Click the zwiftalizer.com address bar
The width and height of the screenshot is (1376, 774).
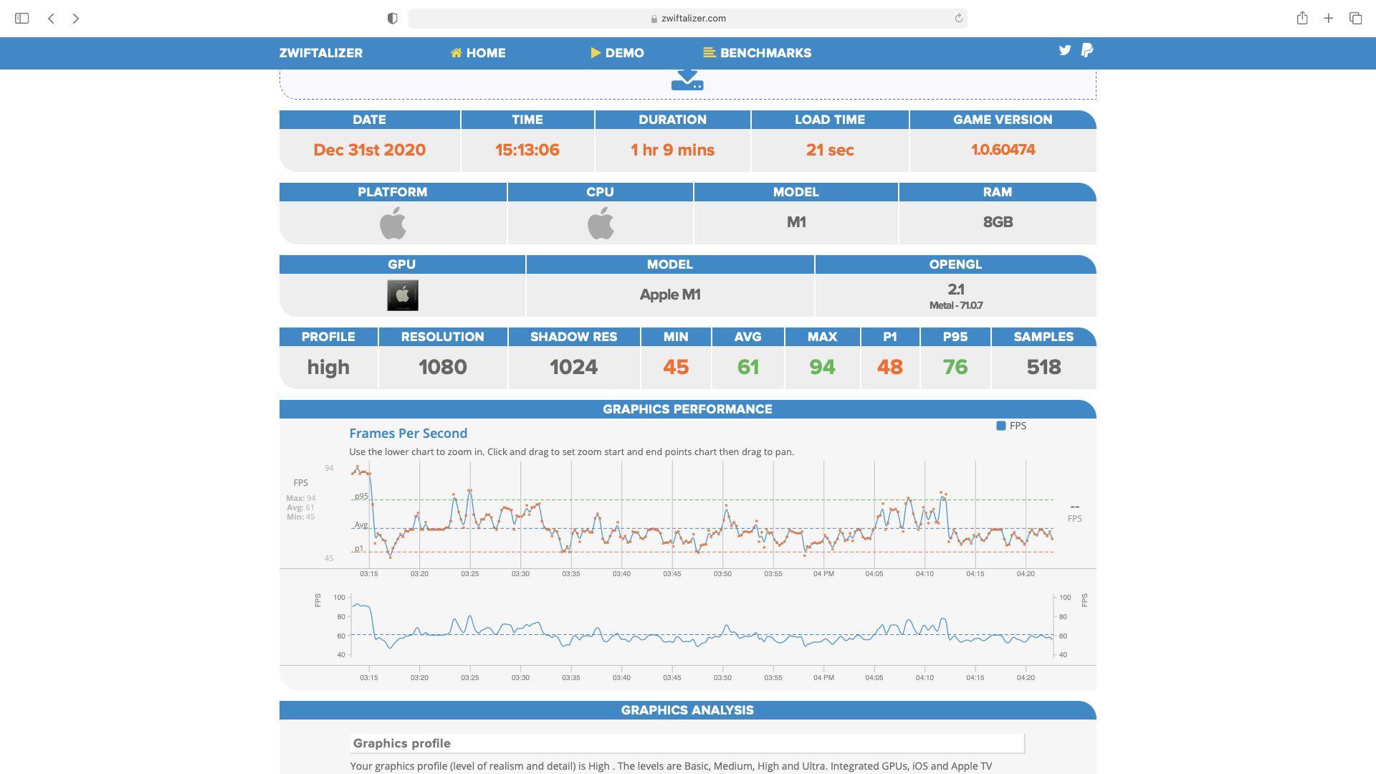coord(687,19)
